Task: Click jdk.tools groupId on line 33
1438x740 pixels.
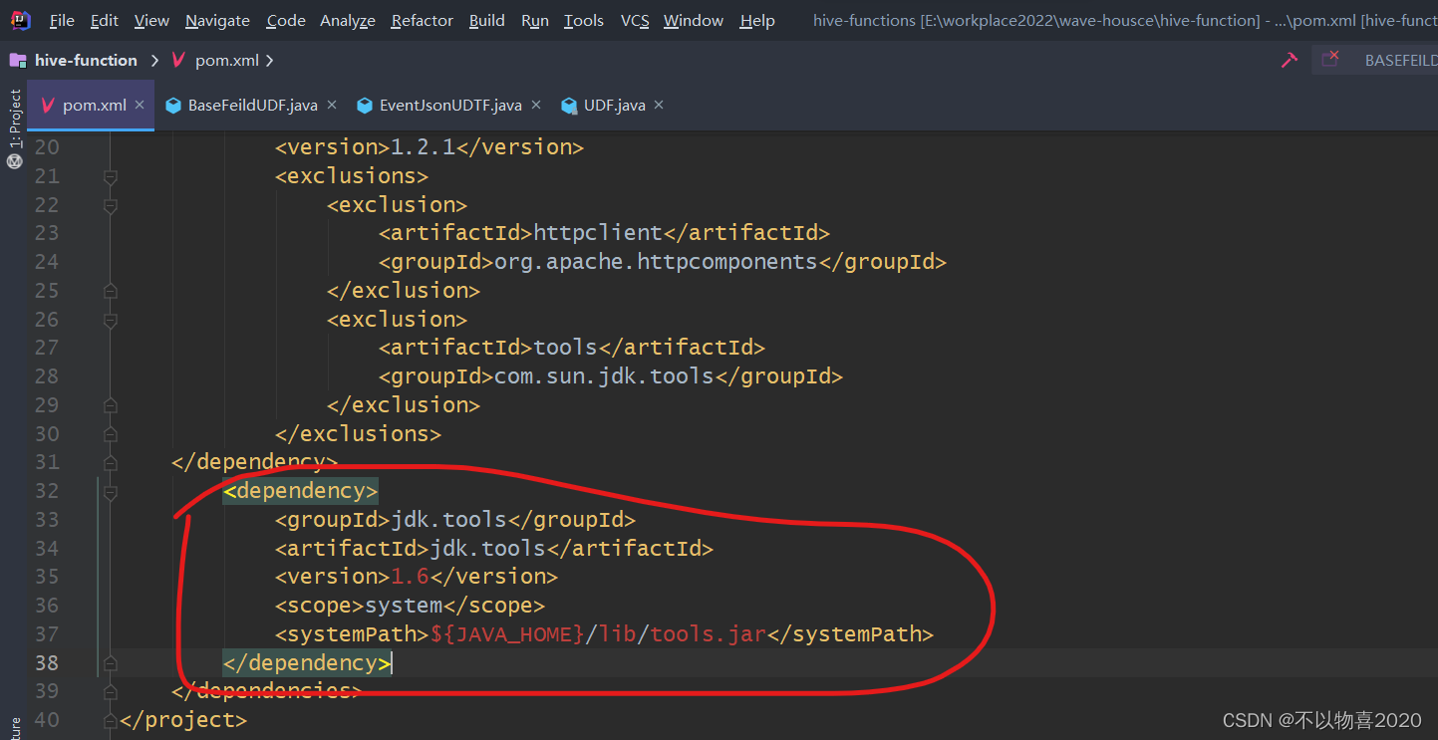Action: (449, 520)
